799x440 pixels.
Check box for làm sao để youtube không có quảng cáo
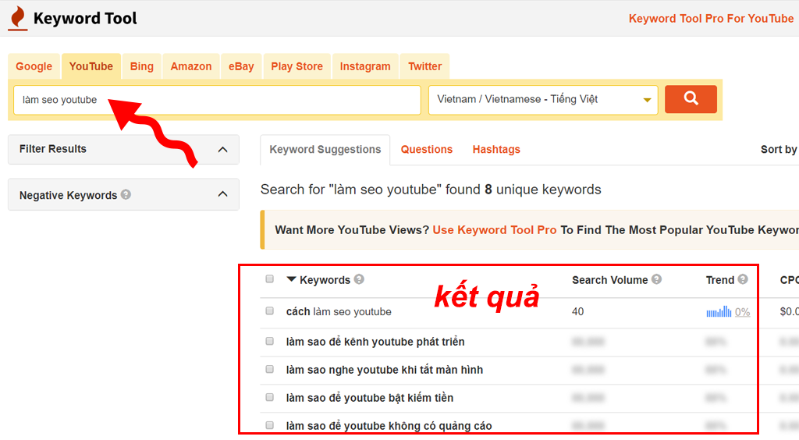tap(269, 425)
